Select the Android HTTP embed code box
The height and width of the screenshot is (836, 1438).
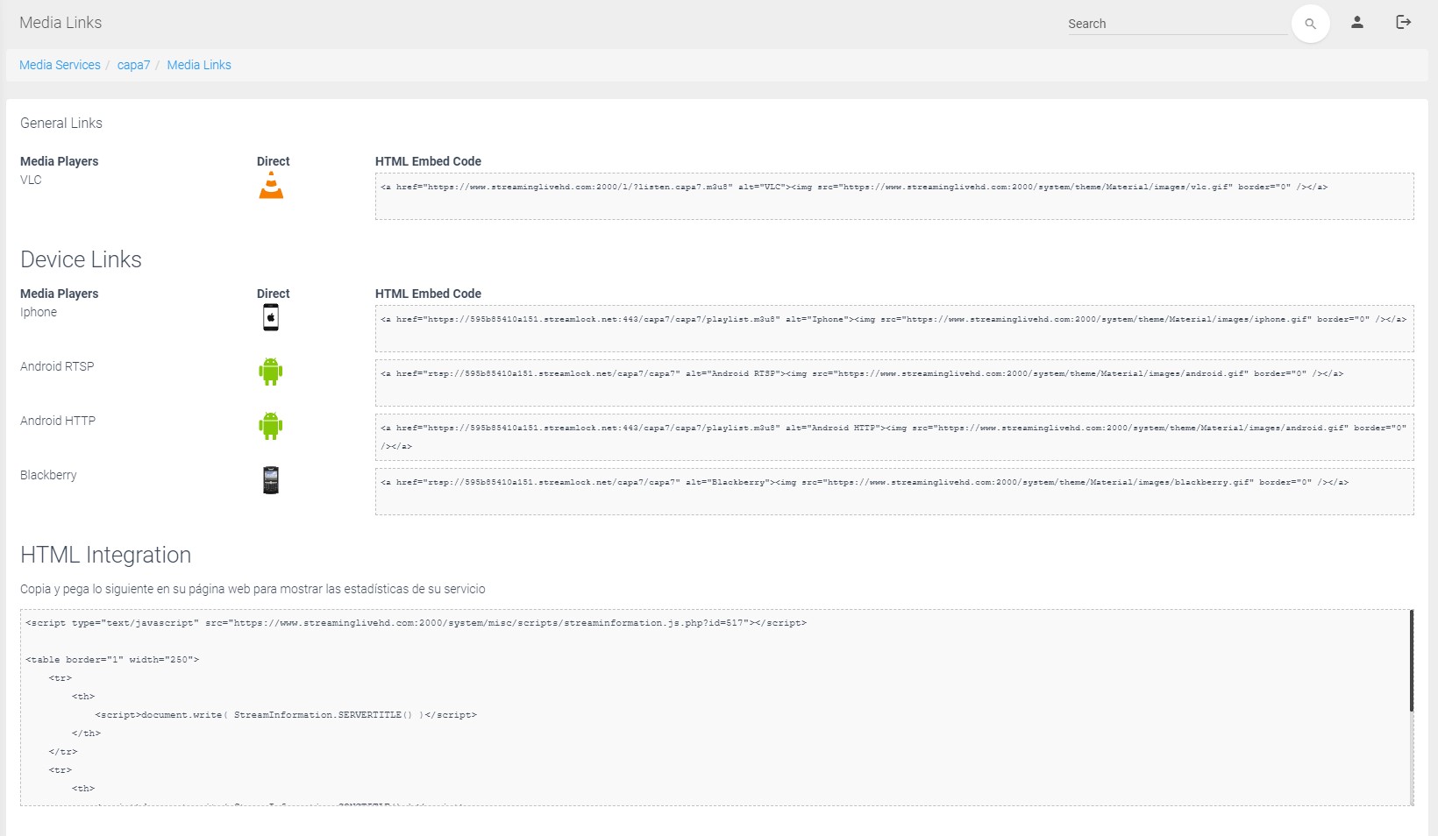click(x=893, y=437)
